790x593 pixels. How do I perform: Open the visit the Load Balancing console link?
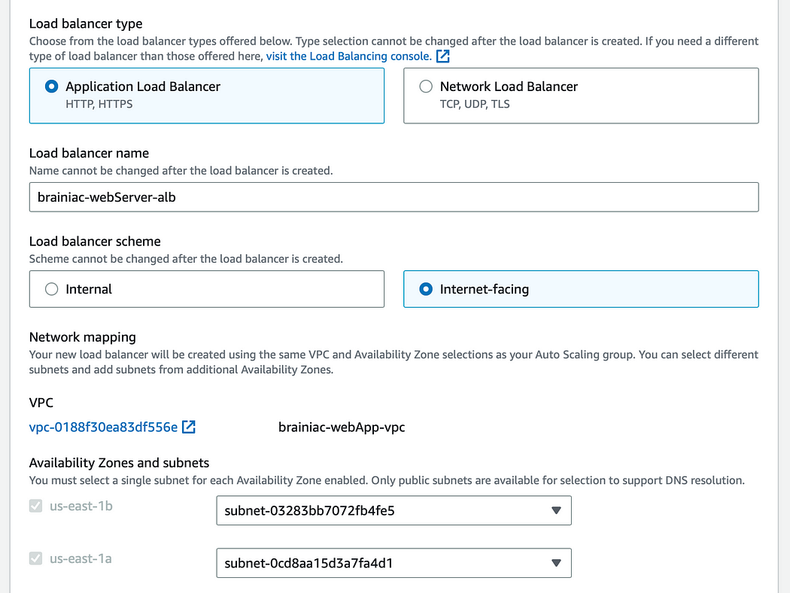348,56
